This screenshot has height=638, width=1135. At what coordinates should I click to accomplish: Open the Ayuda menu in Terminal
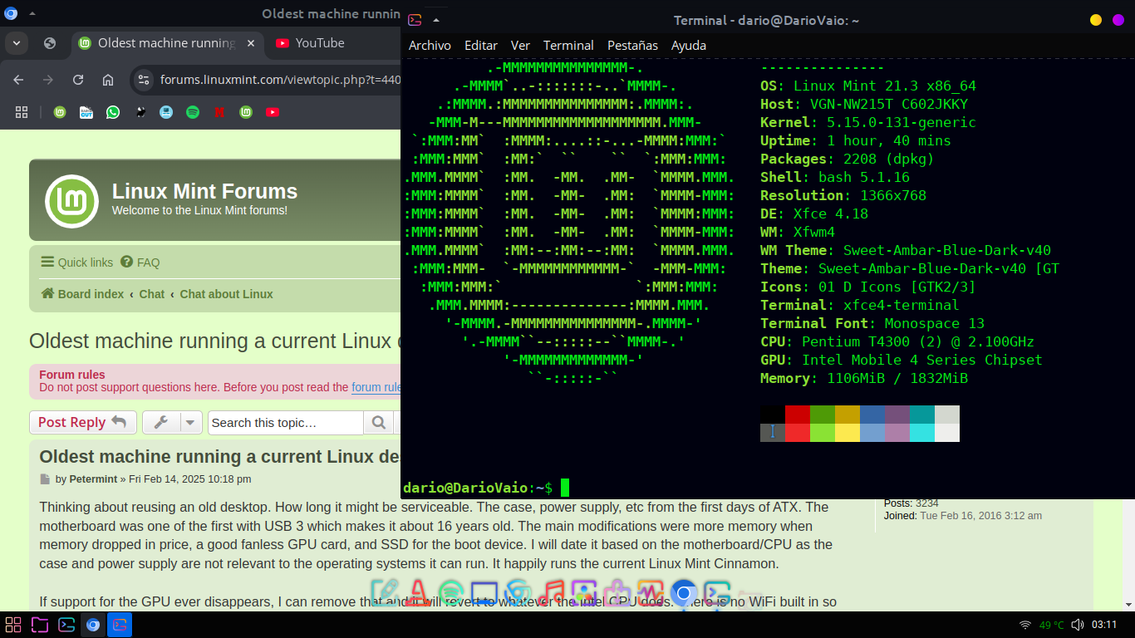coord(689,46)
